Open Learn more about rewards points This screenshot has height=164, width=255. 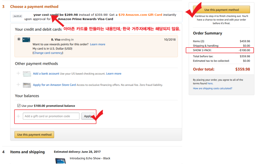click(x=98, y=44)
